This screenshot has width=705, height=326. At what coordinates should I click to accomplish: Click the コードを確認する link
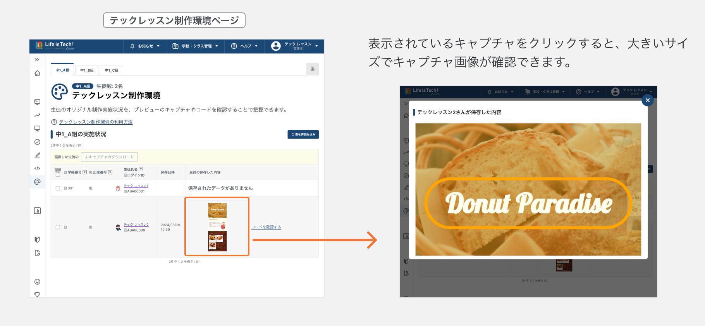click(x=266, y=227)
